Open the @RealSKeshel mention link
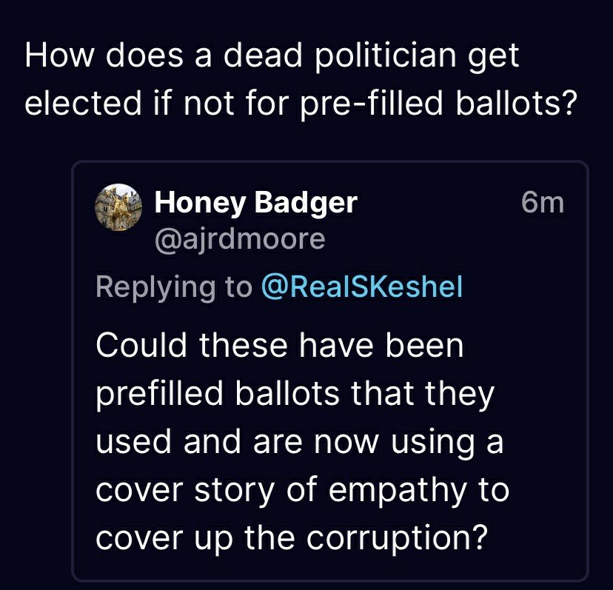This screenshot has height=590, width=613. pos(361,287)
